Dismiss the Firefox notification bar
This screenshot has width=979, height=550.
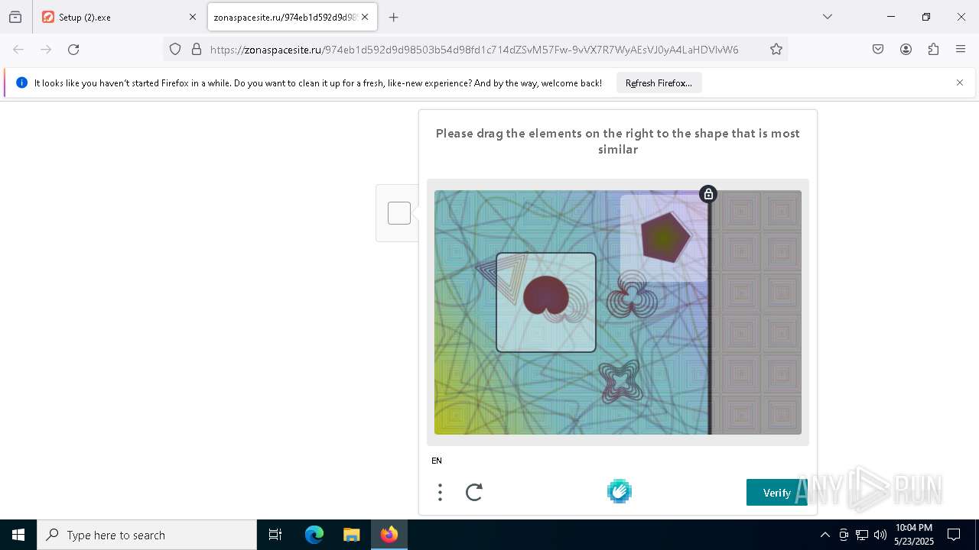[960, 82]
